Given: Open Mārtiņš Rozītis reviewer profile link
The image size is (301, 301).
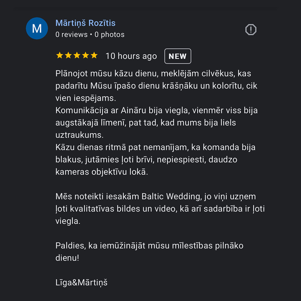Looking at the screenshot, I should click(86, 23).
